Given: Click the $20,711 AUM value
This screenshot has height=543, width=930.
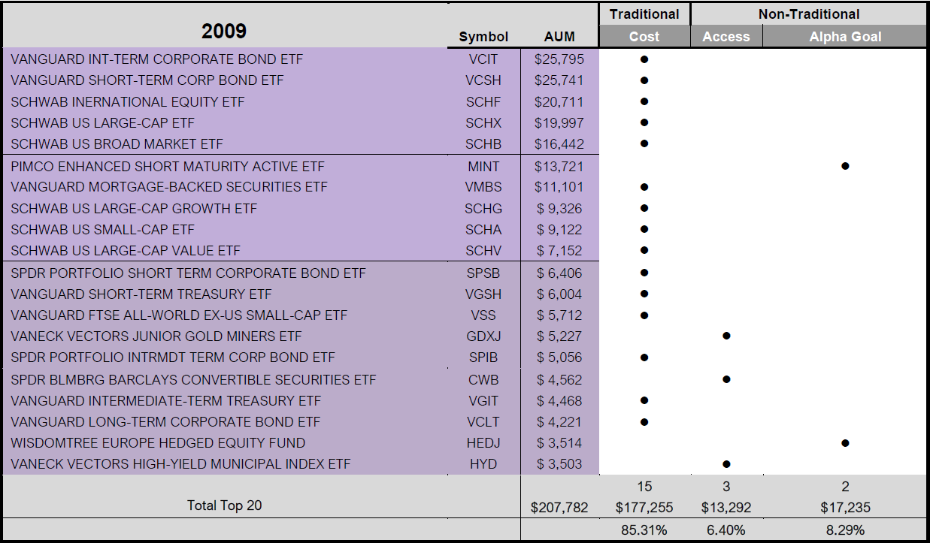Looking at the screenshot, I should click(x=559, y=101).
